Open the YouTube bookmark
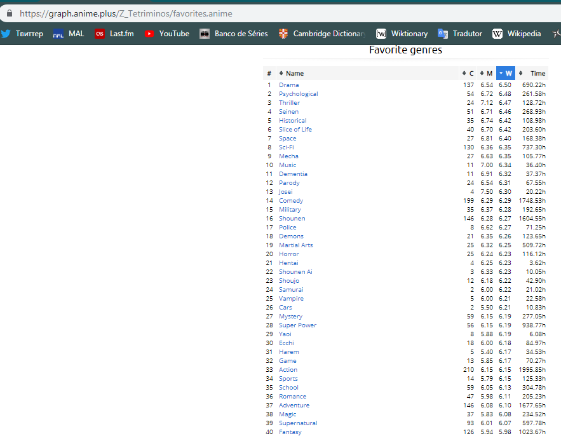Image resolution: width=561 pixels, height=436 pixels. tap(167, 34)
